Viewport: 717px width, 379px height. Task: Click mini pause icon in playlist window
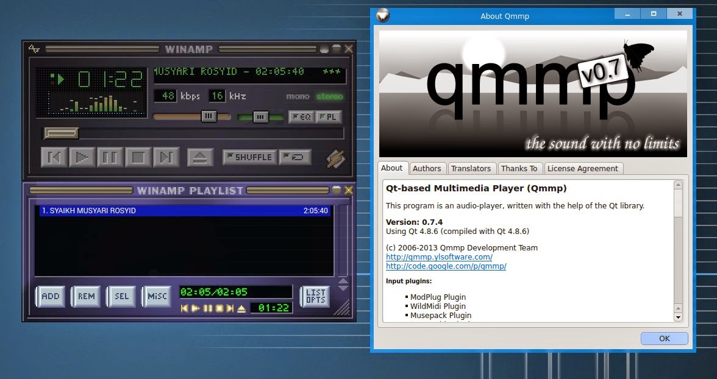[207, 308]
